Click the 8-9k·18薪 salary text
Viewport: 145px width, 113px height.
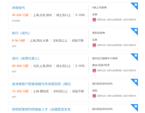point(18,41)
